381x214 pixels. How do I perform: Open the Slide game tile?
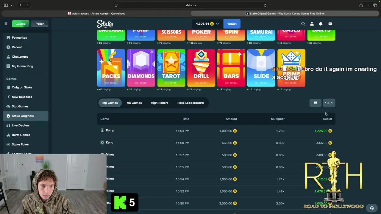(x=261, y=68)
